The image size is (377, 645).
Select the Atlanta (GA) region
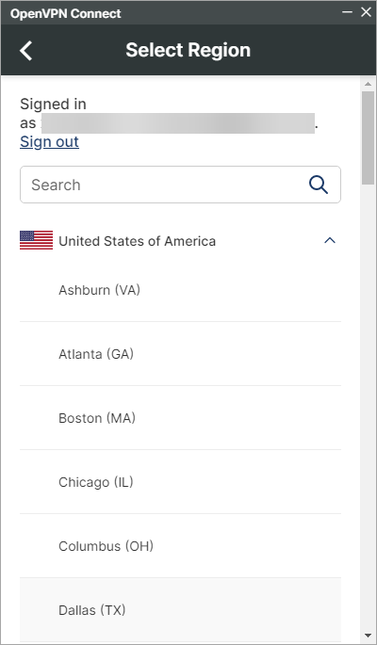(180, 354)
